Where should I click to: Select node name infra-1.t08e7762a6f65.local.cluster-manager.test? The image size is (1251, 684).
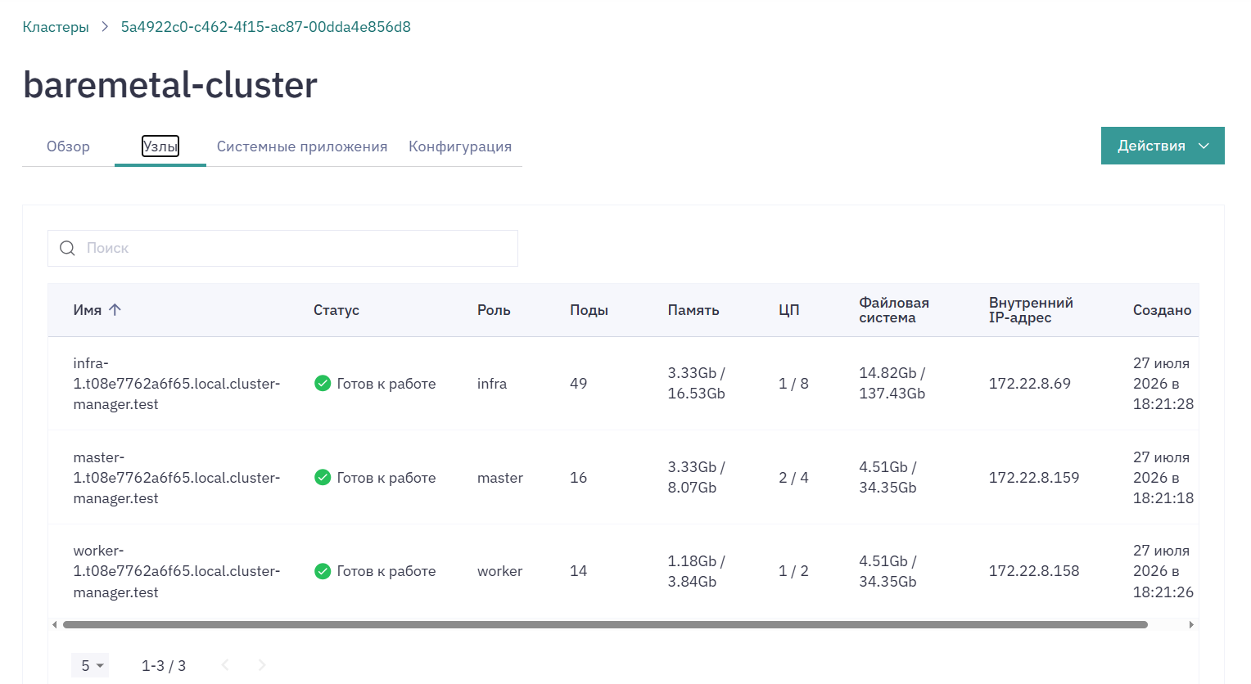(x=177, y=384)
